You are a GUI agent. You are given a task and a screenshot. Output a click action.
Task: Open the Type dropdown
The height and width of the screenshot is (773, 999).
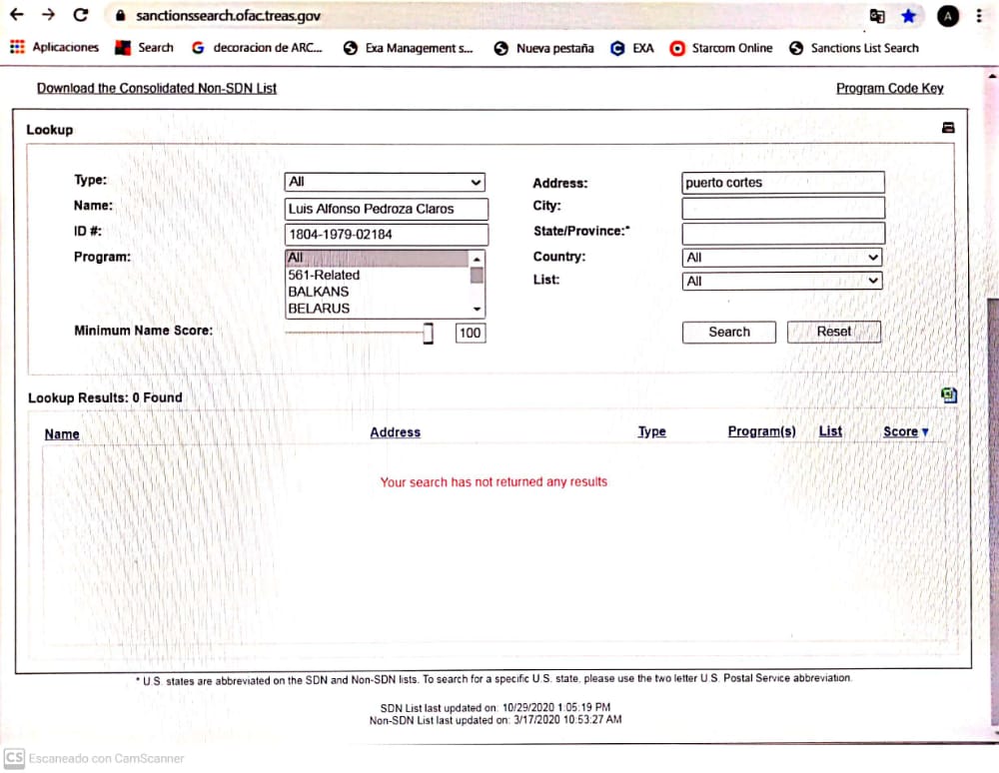click(386, 182)
